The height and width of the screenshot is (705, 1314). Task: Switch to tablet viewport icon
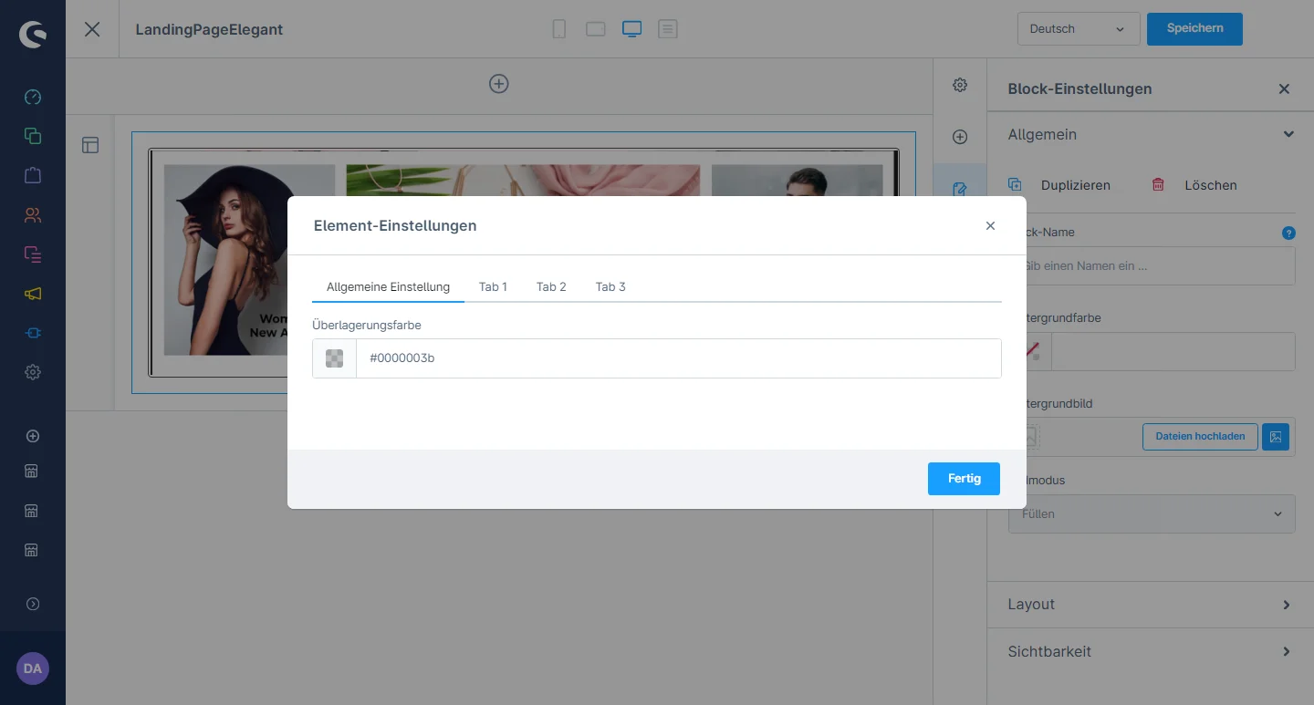pos(596,29)
